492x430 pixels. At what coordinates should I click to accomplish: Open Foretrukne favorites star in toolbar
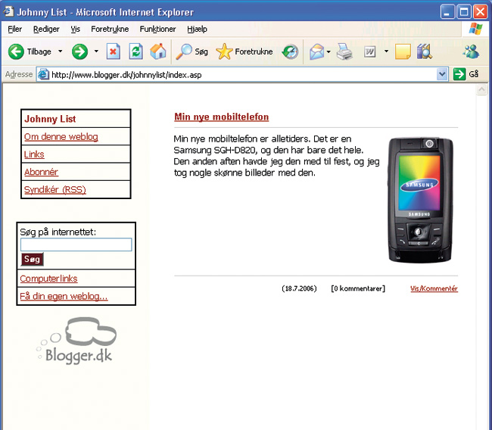point(244,51)
